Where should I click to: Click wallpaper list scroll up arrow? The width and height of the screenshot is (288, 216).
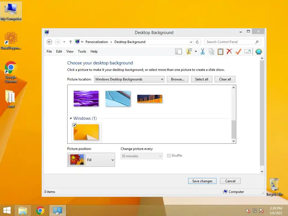point(233,88)
